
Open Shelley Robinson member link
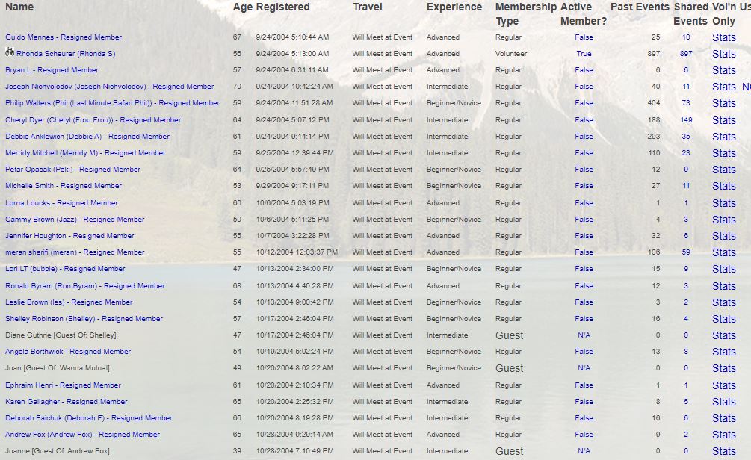click(x=84, y=319)
